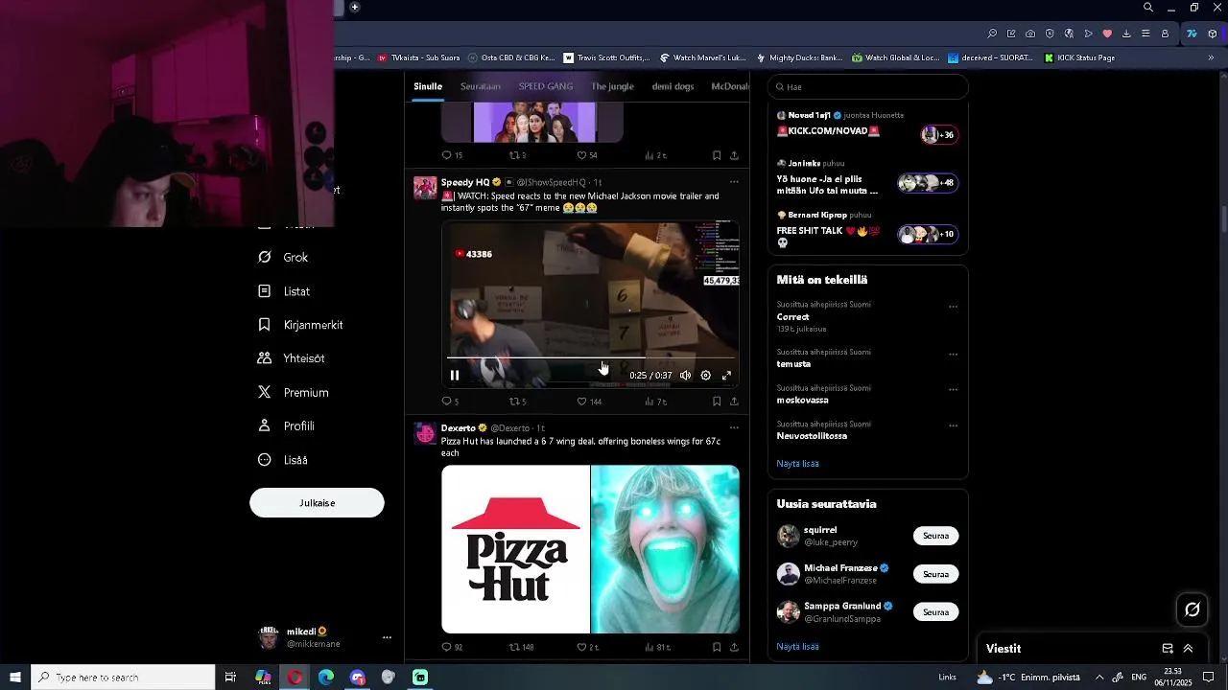Open the Premium page
Image resolution: width=1228 pixels, height=690 pixels.
[293, 393]
